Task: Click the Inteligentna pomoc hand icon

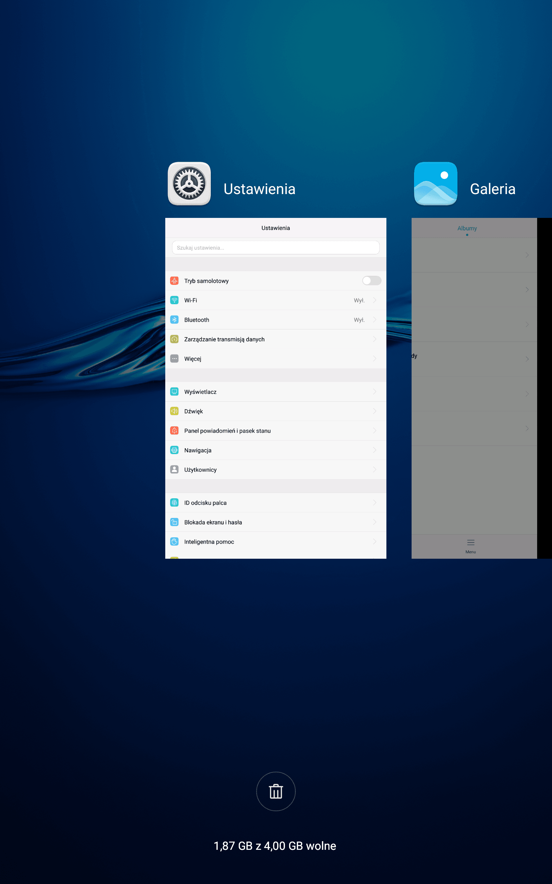Action: [175, 541]
